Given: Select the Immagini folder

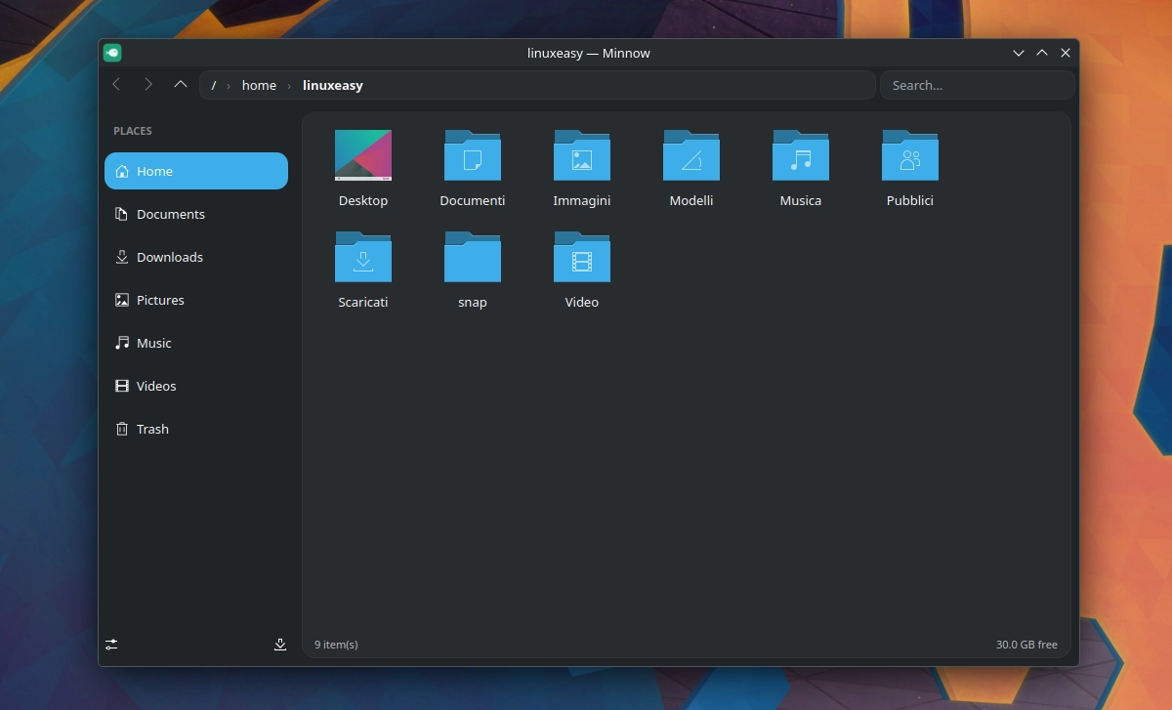Looking at the screenshot, I should click(582, 168).
